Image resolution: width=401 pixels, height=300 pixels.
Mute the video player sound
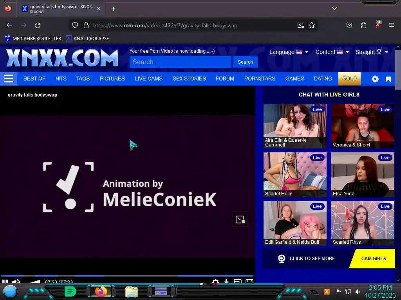(x=16, y=282)
